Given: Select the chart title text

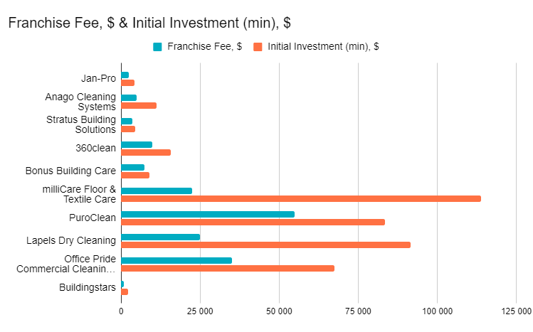Looking at the screenshot, I should point(149,23).
